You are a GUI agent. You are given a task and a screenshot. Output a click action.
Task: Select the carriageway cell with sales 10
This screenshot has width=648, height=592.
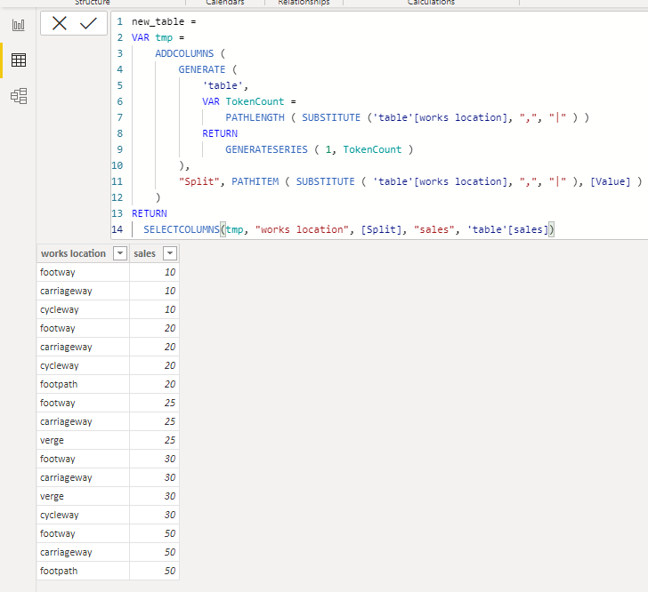pos(83,291)
